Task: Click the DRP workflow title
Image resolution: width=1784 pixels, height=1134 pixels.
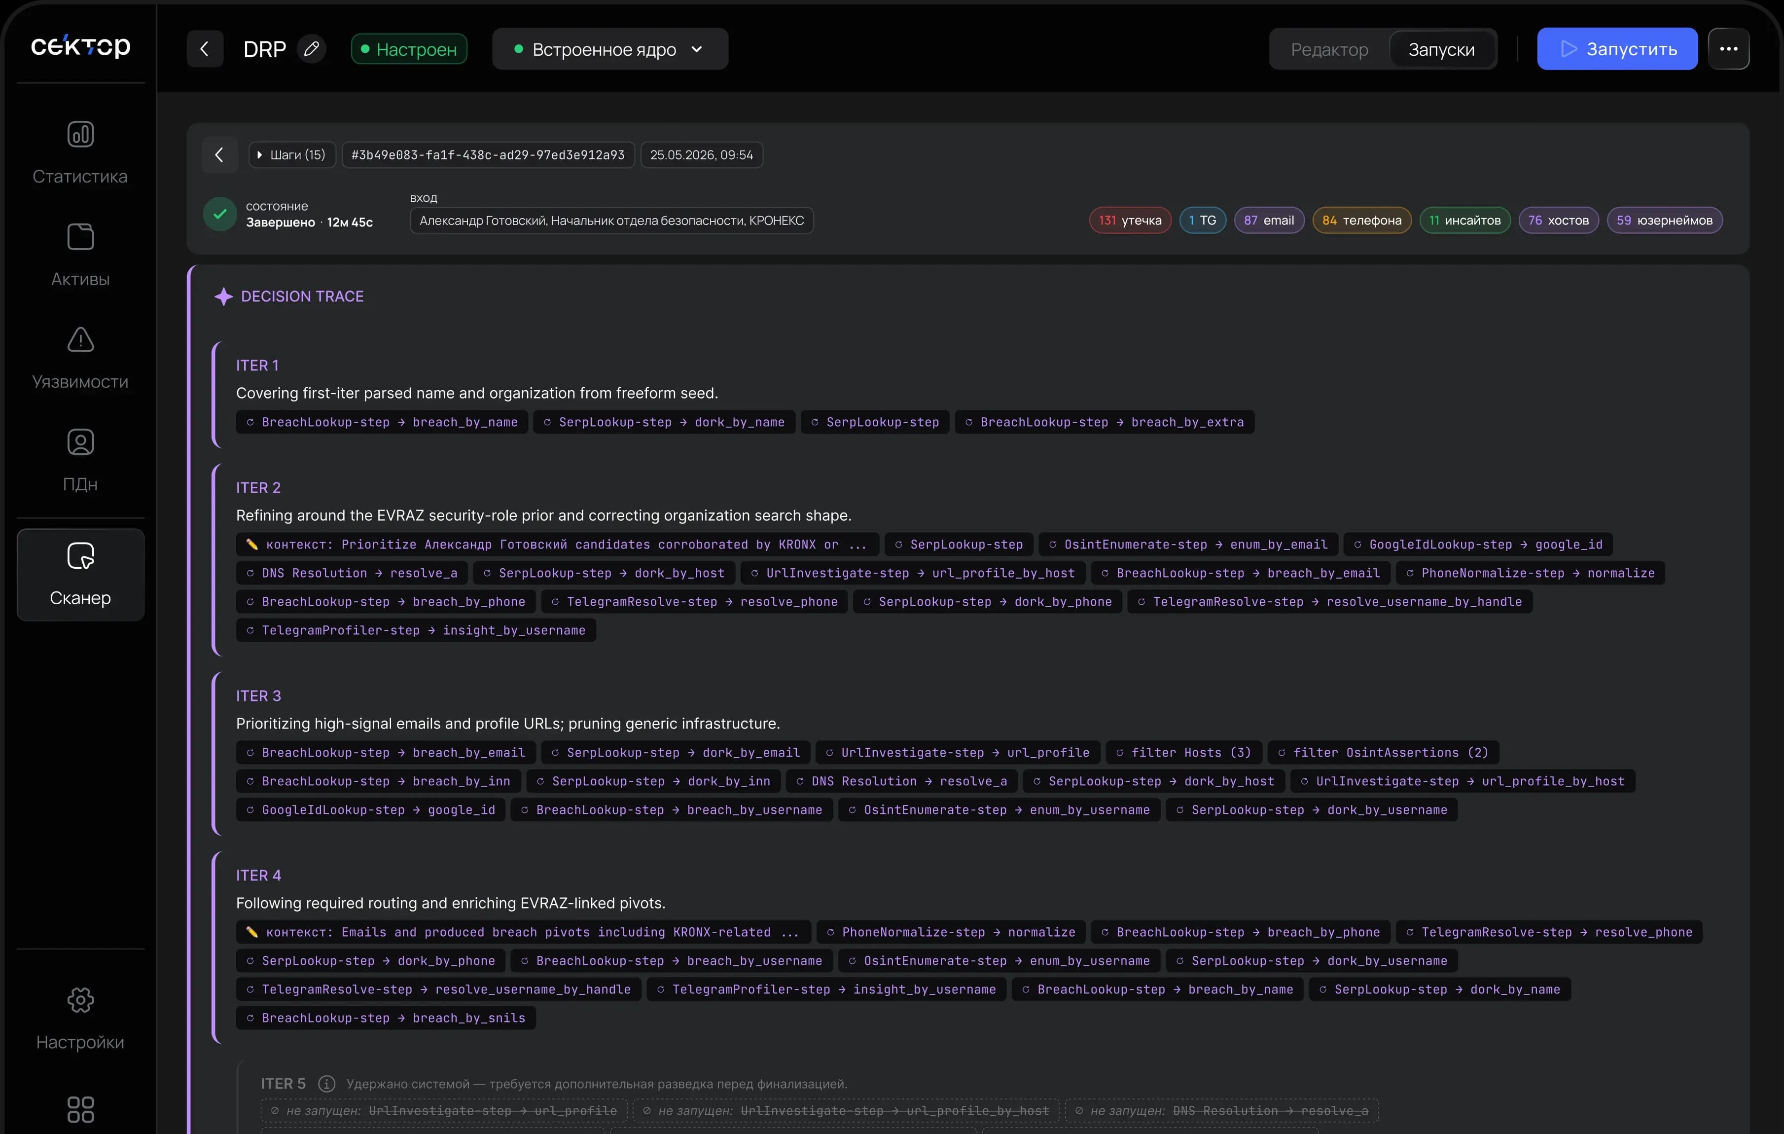Action: [x=264, y=49]
